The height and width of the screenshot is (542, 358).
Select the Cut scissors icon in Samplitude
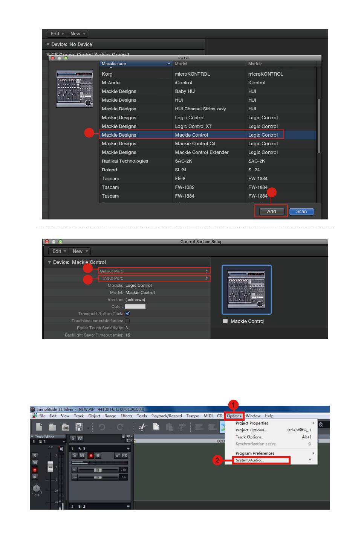coord(142,427)
